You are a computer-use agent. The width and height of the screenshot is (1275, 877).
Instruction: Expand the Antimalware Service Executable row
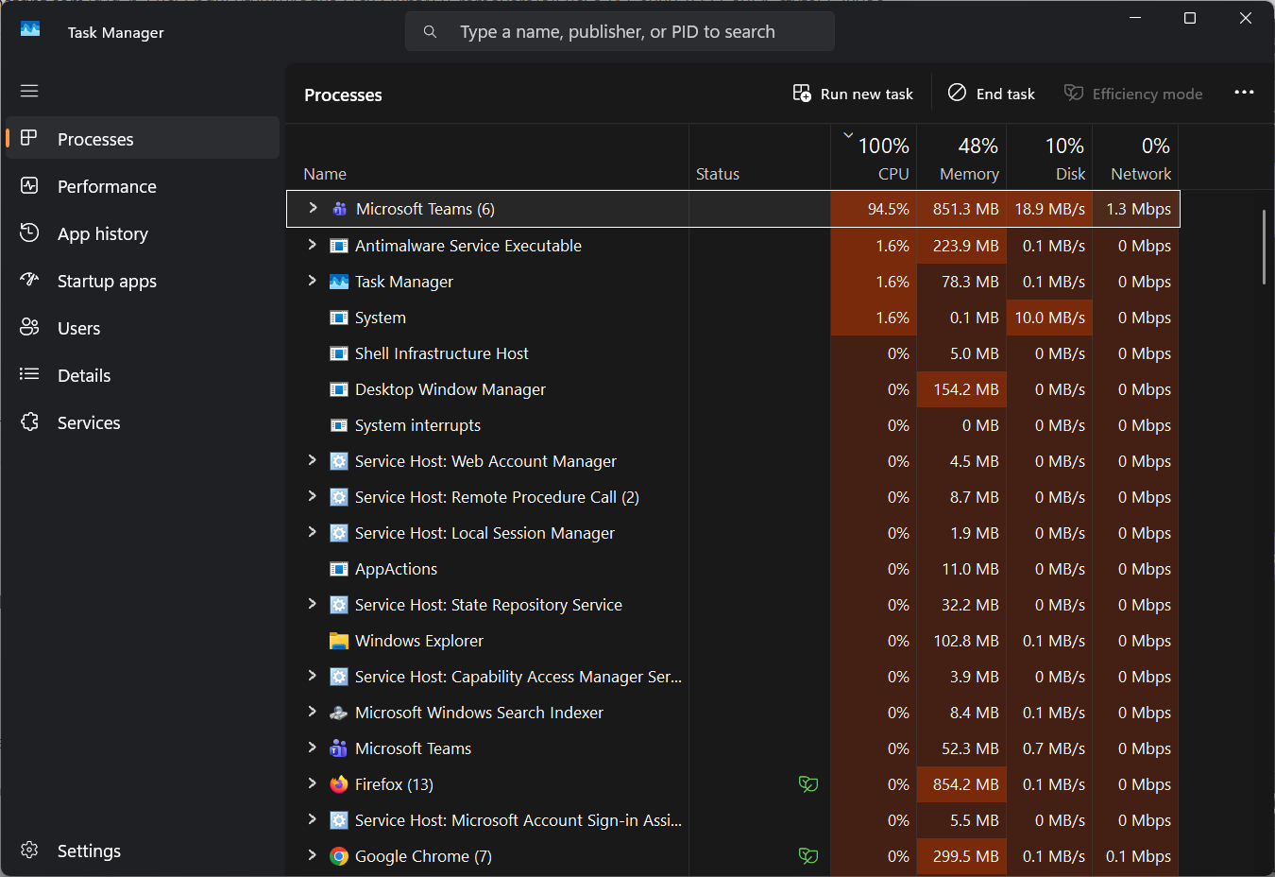click(x=312, y=245)
